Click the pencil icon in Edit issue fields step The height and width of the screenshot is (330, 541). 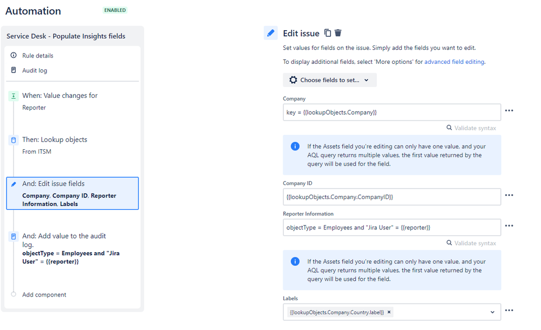click(14, 184)
